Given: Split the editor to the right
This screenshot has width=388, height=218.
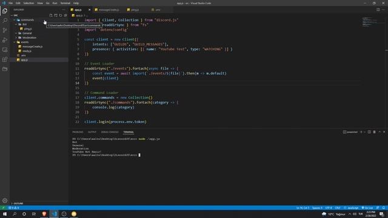Looking at the screenshot, I should coord(378,10).
